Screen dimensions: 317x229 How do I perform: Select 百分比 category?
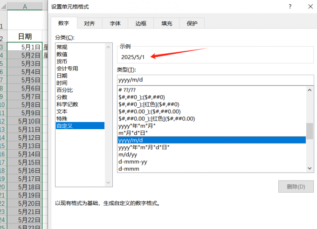click(80, 90)
